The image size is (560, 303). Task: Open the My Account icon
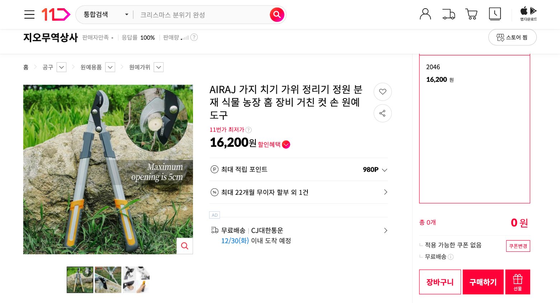pyautogui.click(x=425, y=14)
